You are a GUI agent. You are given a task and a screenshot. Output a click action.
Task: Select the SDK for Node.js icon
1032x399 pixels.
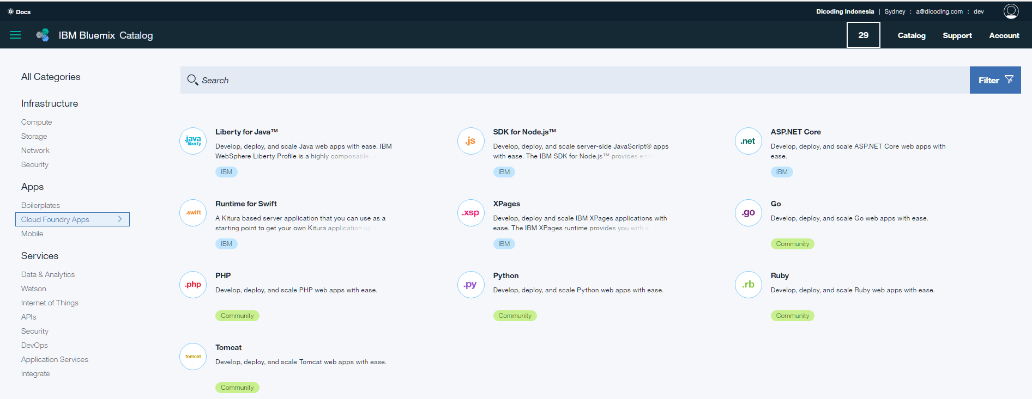pos(470,141)
